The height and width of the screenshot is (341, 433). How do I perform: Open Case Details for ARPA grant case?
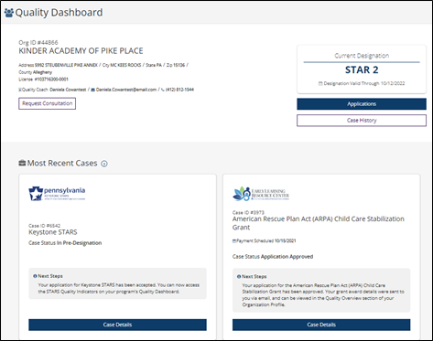[x=321, y=325]
